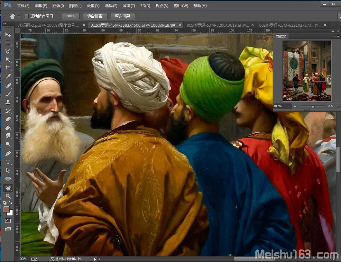Select the Healing Brush tool
The width and height of the screenshot is (341, 262).
[8, 86]
